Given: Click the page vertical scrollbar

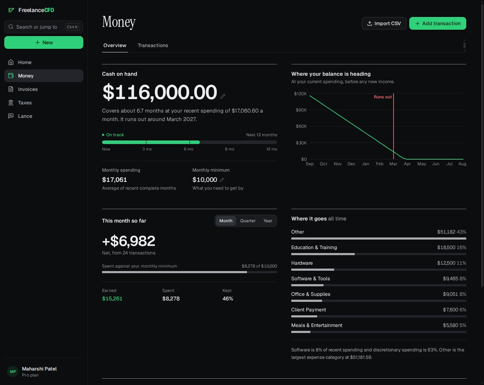Looking at the screenshot, I should click(482, 145).
